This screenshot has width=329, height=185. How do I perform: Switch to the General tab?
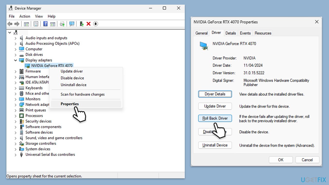click(x=202, y=33)
